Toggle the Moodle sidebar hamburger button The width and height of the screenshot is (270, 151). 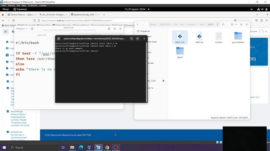click(5, 31)
